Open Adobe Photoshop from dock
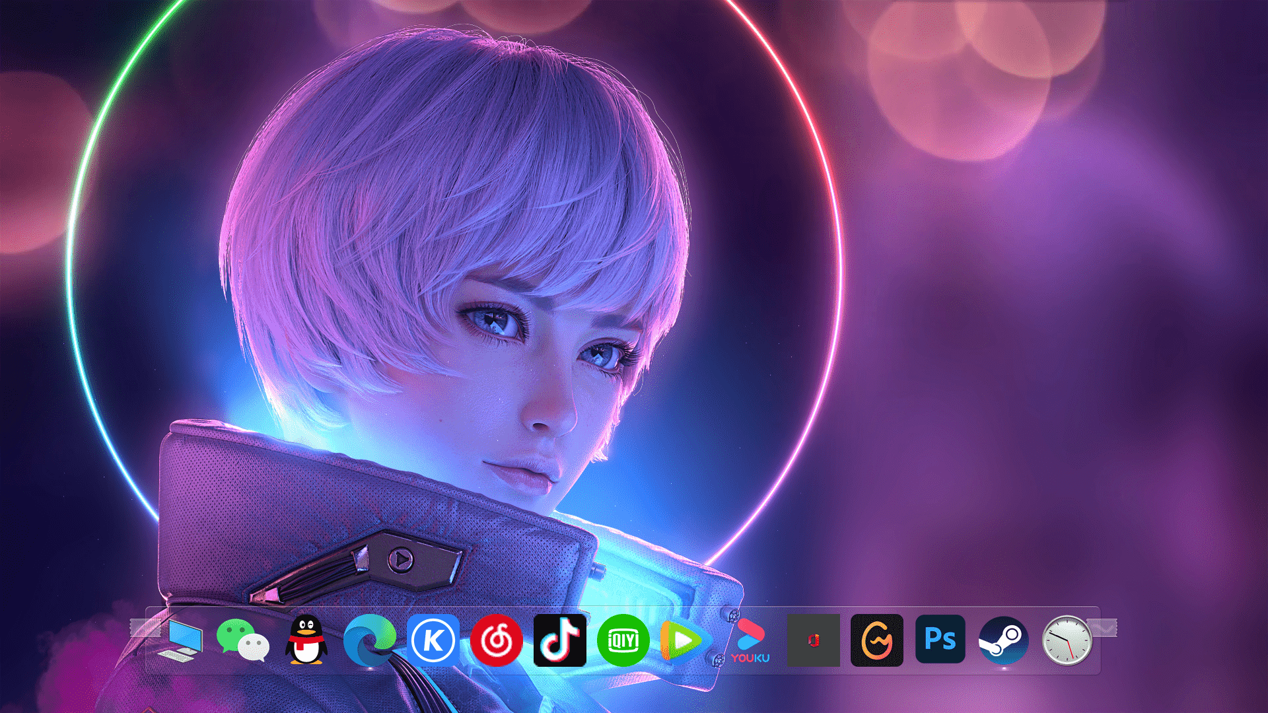The width and height of the screenshot is (1268, 713). coord(940,639)
